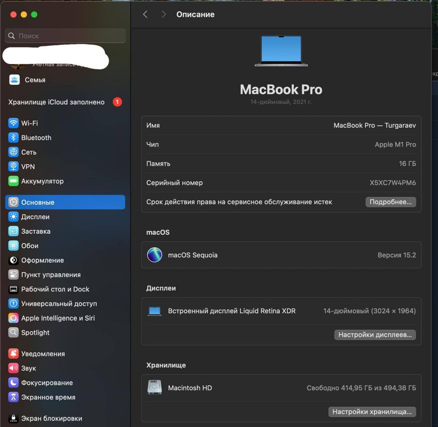Open the Пункт управления icon
The height and width of the screenshot is (427, 438).
tap(14, 275)
